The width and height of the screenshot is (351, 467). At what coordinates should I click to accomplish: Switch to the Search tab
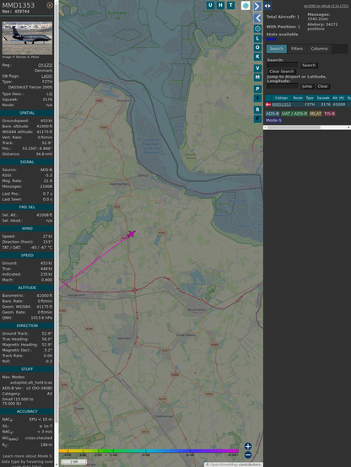click(277, 49)
